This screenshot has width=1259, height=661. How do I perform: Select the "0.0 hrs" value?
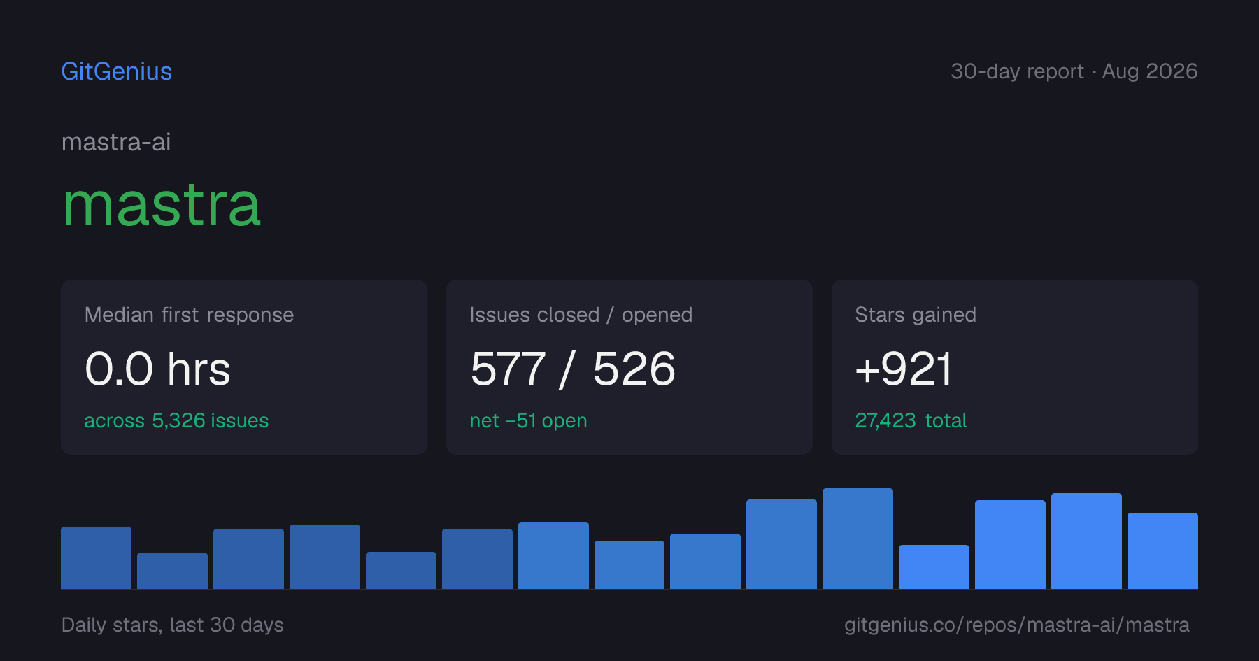157,369
